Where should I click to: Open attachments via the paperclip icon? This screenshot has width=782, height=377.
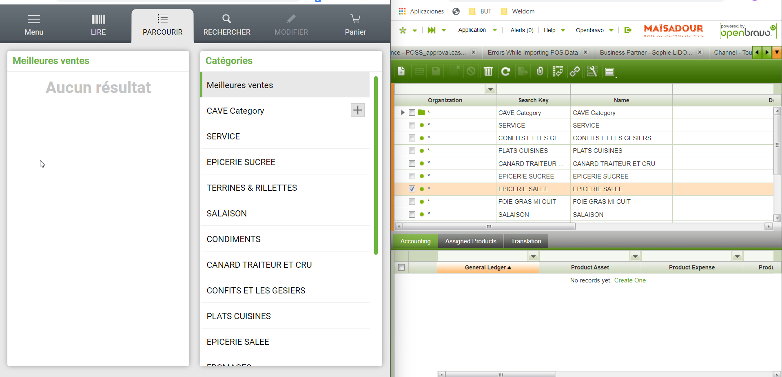pos(540,72)
